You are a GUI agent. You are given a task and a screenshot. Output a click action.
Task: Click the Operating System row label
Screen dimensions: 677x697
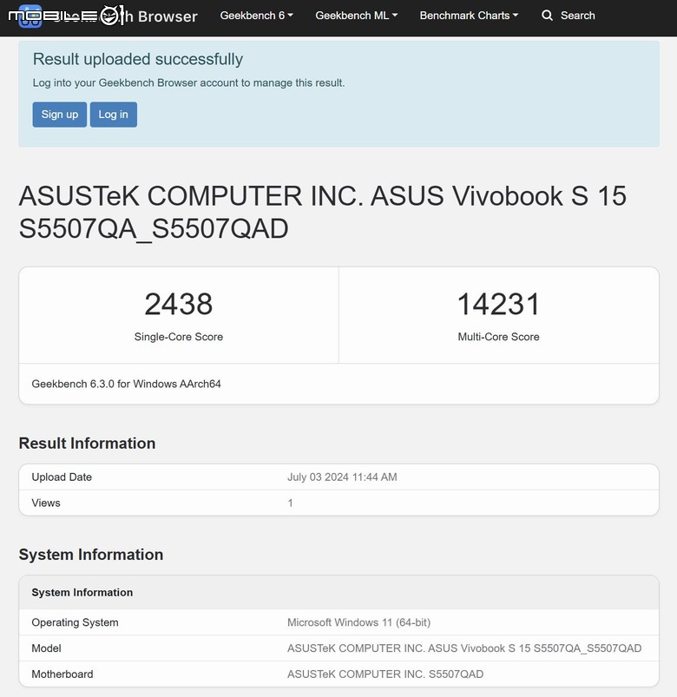(76, 622)
